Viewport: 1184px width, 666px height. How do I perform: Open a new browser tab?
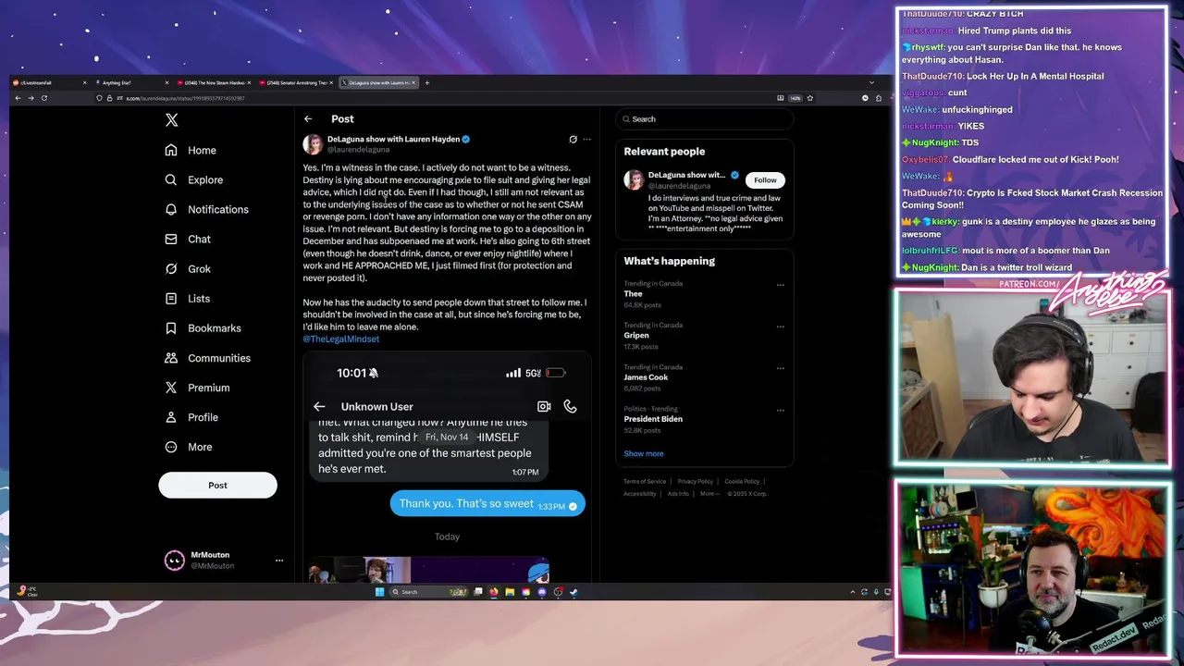[427, 82]
